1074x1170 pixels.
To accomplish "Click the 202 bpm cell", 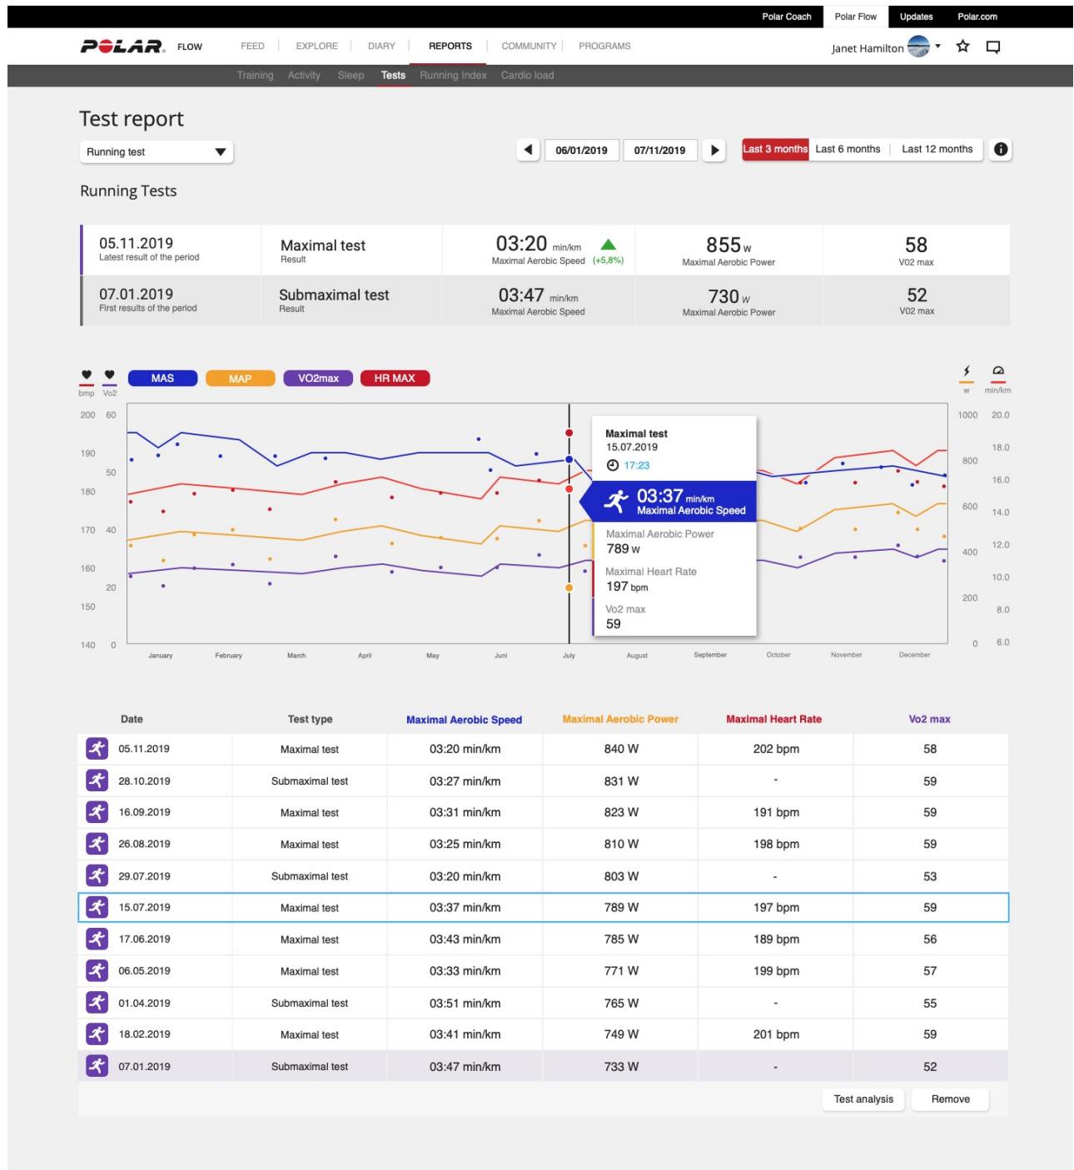I will 776,749.
